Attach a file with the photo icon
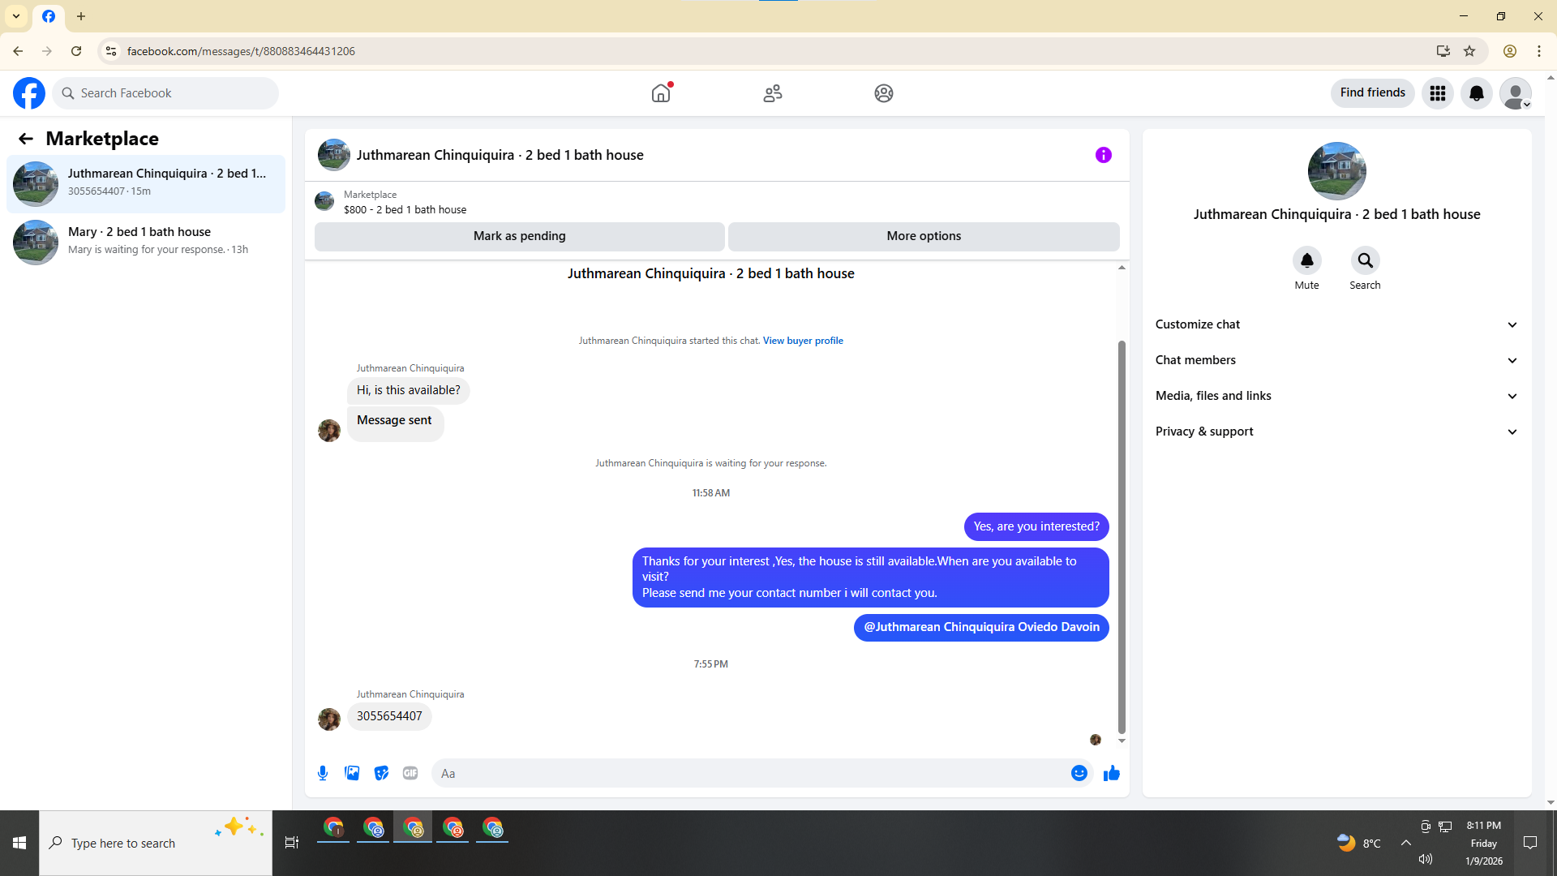The height and width of the screenshot is (876, 1557). (352, 773)
